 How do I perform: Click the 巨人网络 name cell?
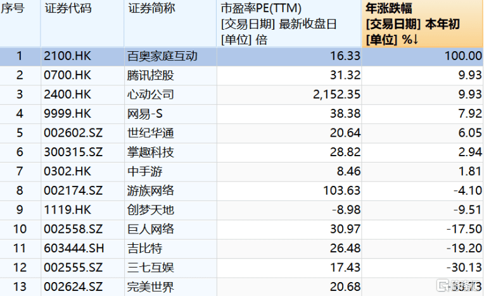pos(151,229)
